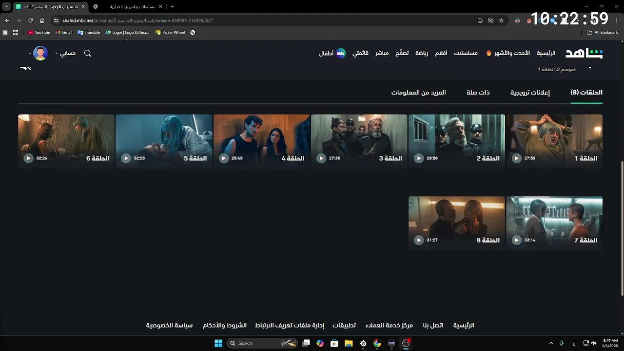The height and width of the screenshot is (351, 624).
Task: Select the الحلقة 6 episode thumbnail
Action: click(x=66, y=141)
